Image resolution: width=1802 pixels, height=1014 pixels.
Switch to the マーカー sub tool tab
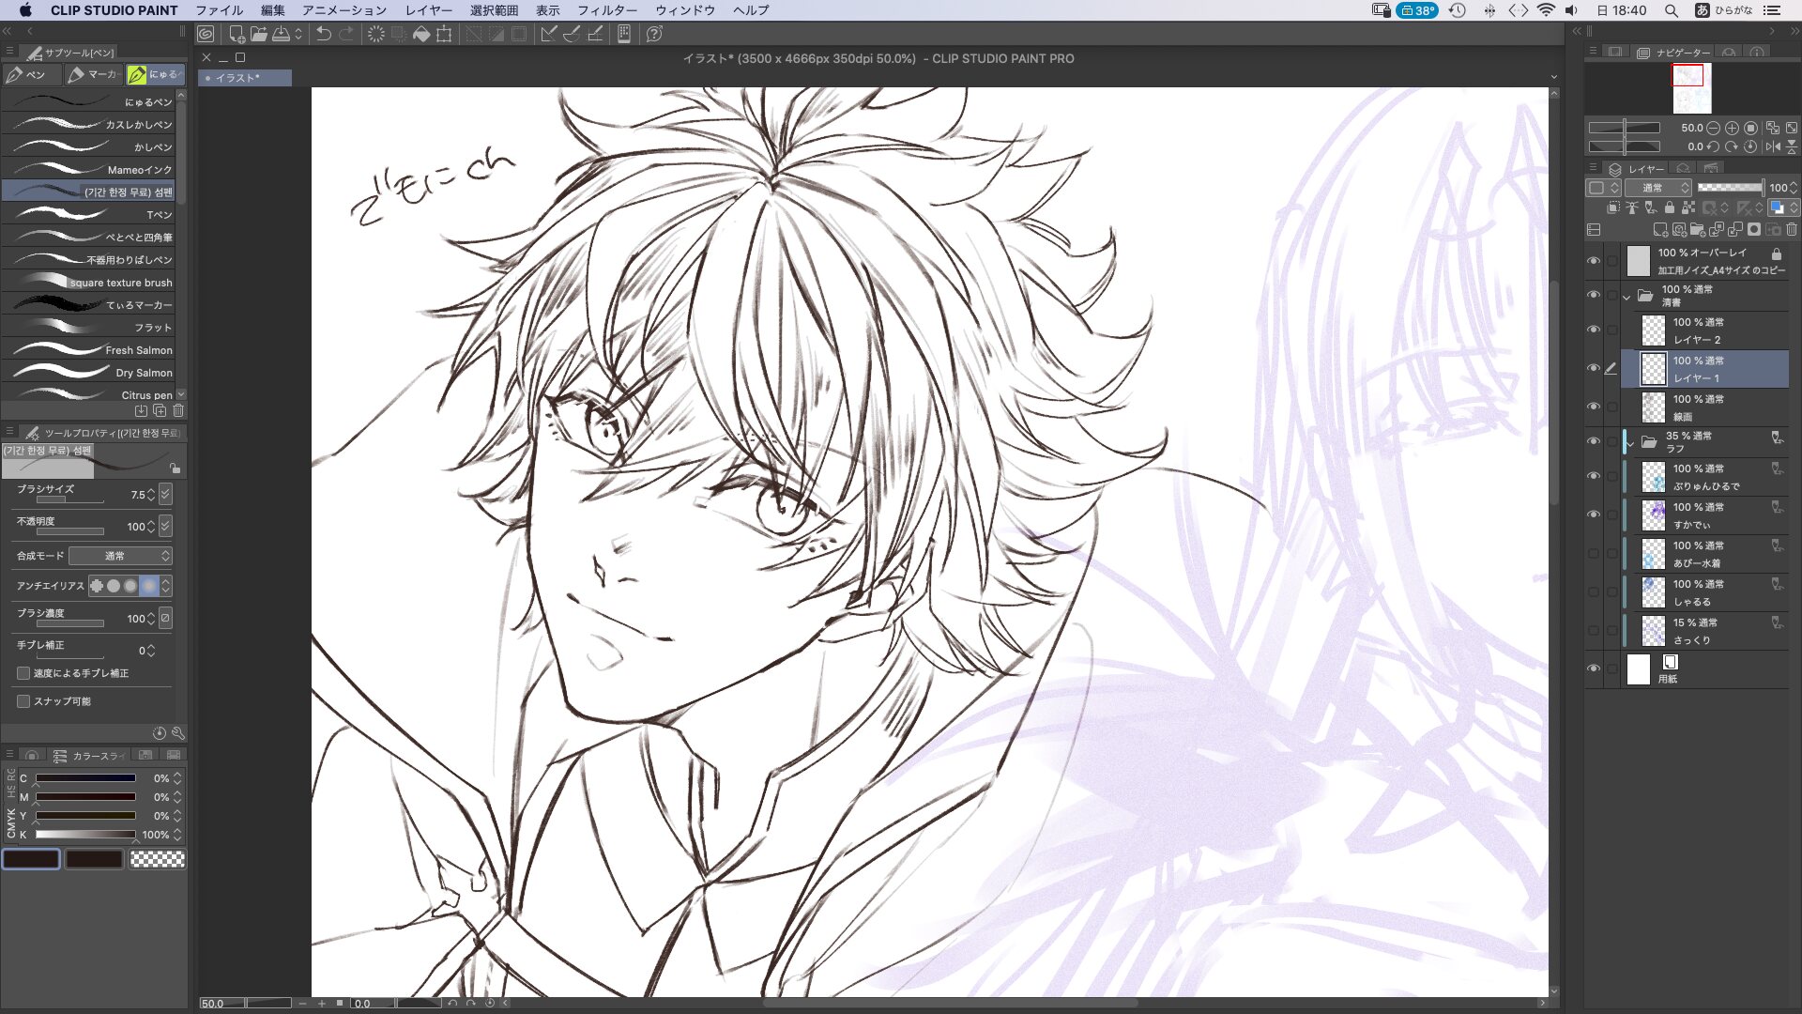click(x=94, y=74)
